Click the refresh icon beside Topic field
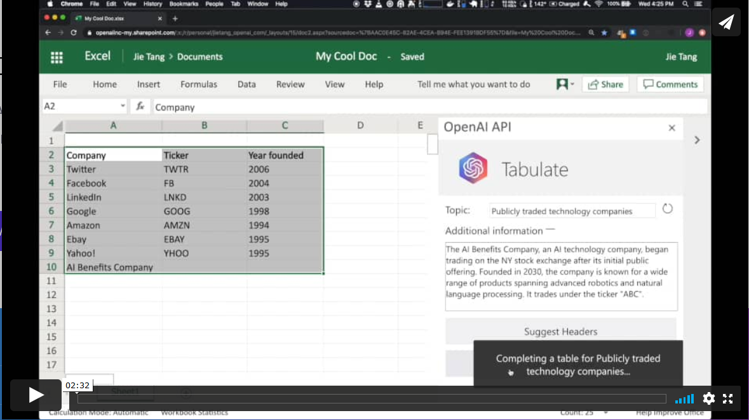The width and height of the screenshot is (749, 420). point(667,209)
